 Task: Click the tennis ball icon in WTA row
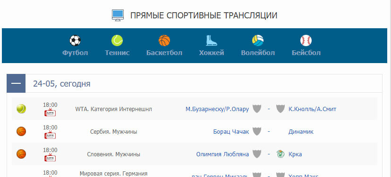click(x=21, y=109)
